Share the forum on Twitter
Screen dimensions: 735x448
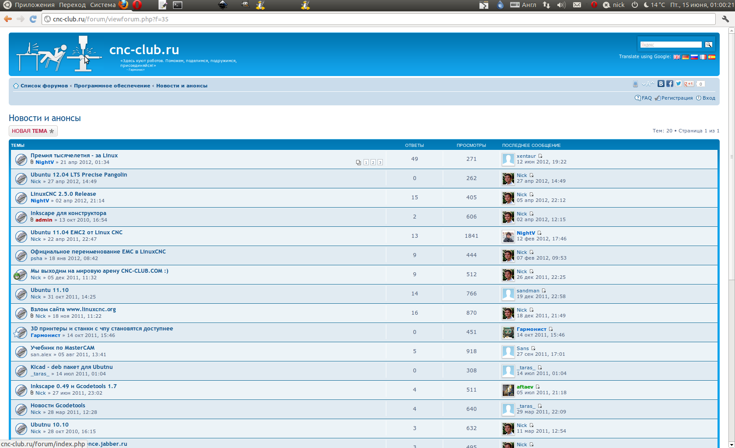click(x=679, y=83)
